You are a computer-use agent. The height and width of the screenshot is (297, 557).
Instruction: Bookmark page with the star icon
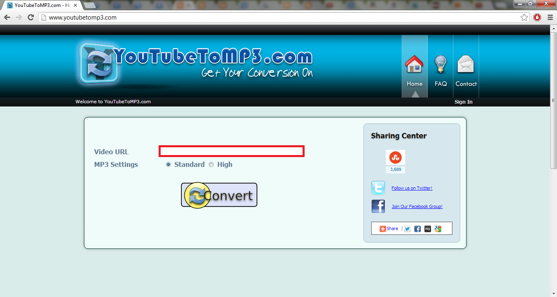[x=524, y=18]
